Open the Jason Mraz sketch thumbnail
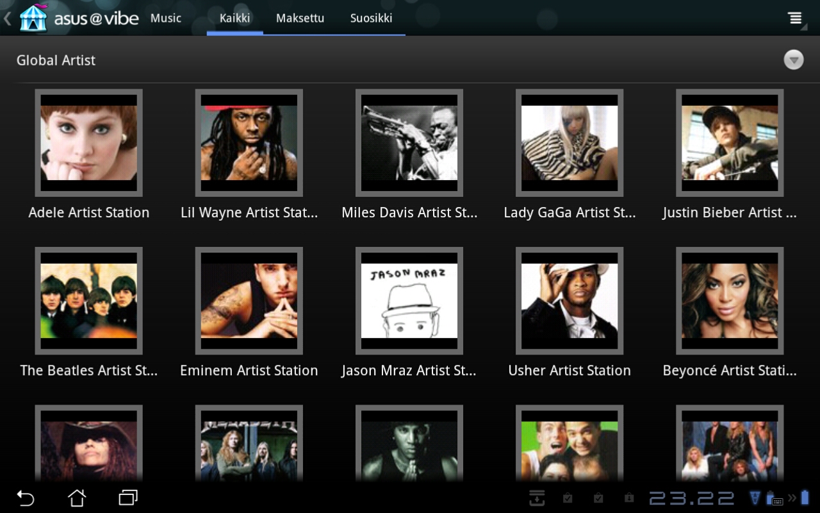820x513 pixels. [x=409, y=301]
